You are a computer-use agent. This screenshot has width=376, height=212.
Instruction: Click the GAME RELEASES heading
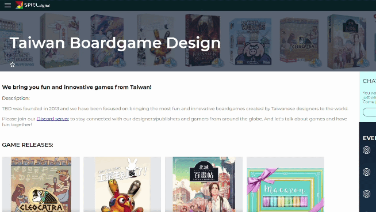pos(28,145)
